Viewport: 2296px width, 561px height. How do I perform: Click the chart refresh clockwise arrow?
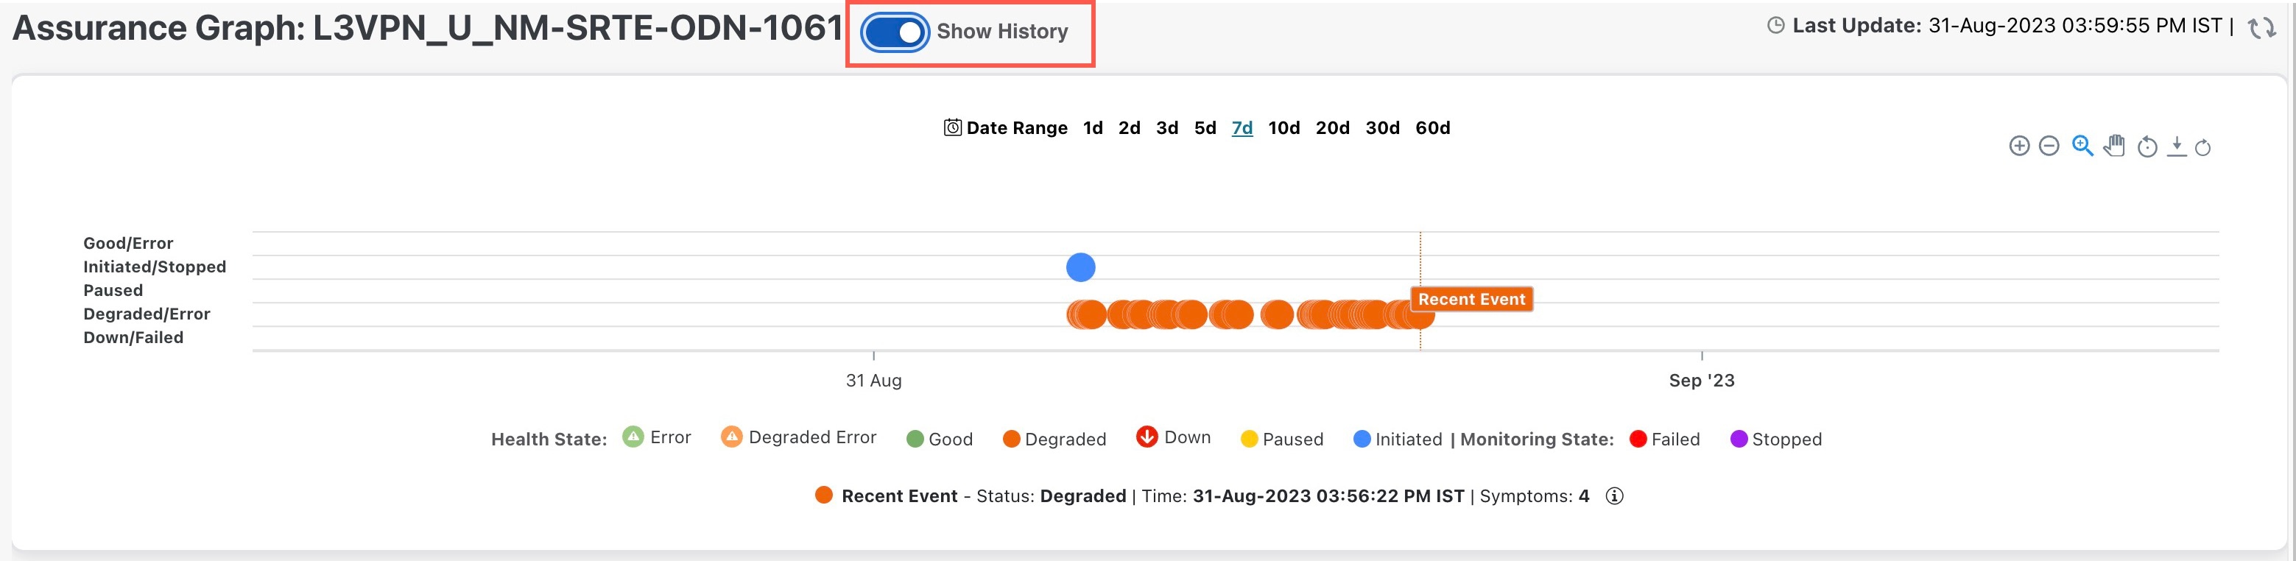[x=2202, y=147]
